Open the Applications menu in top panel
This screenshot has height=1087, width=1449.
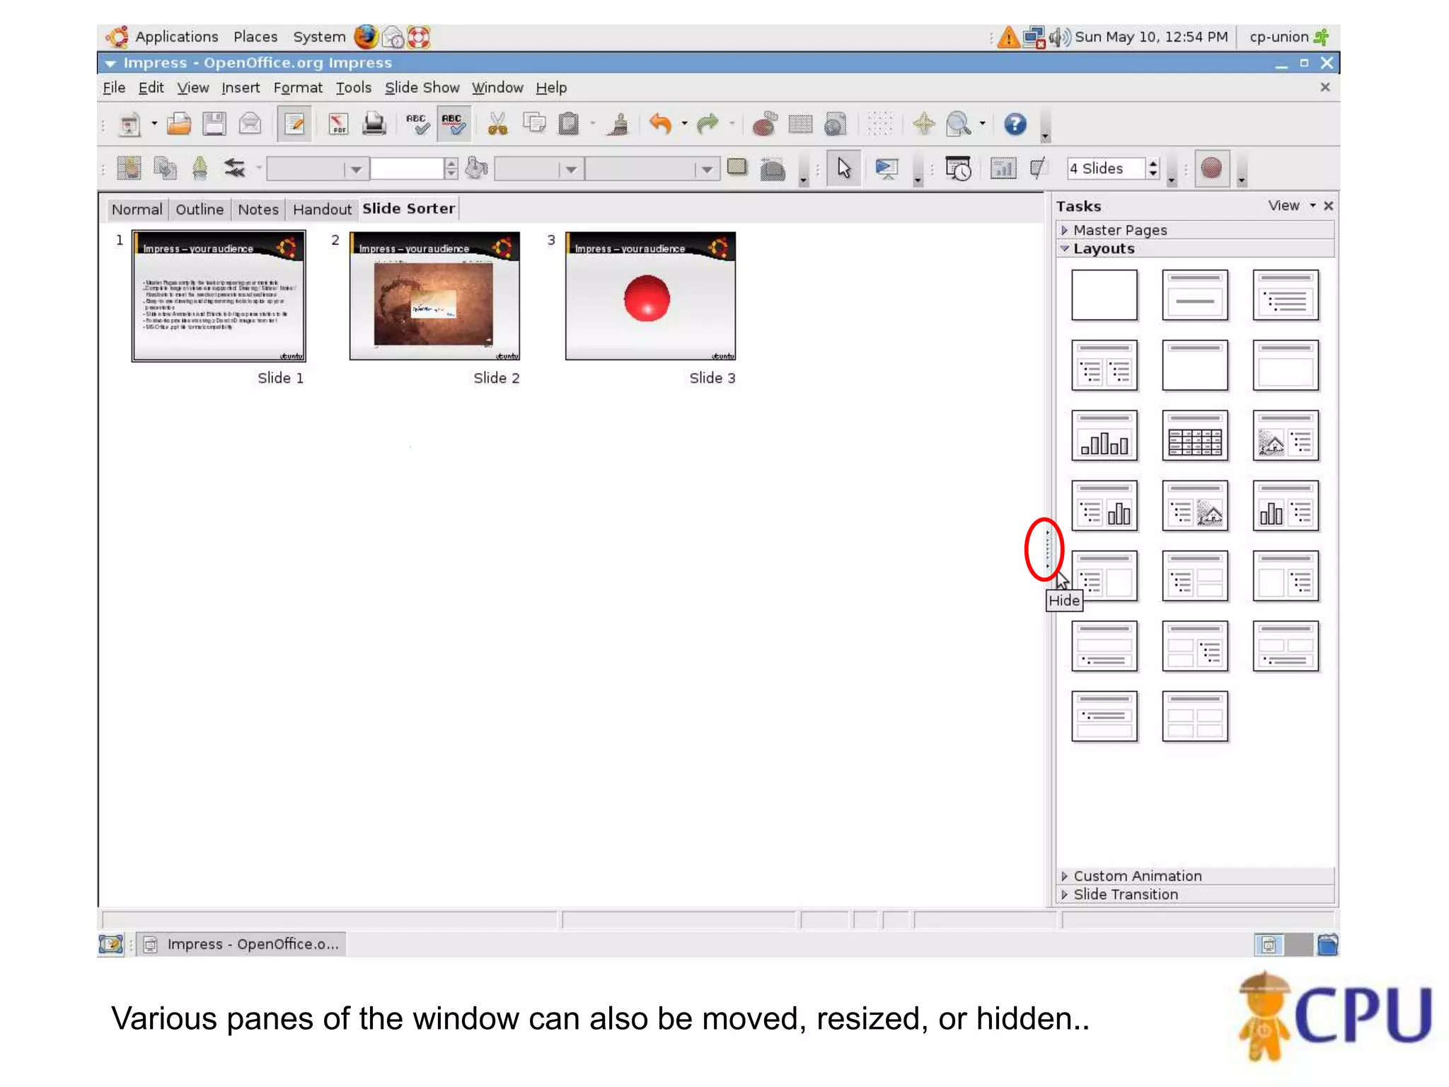pos(177,37)
